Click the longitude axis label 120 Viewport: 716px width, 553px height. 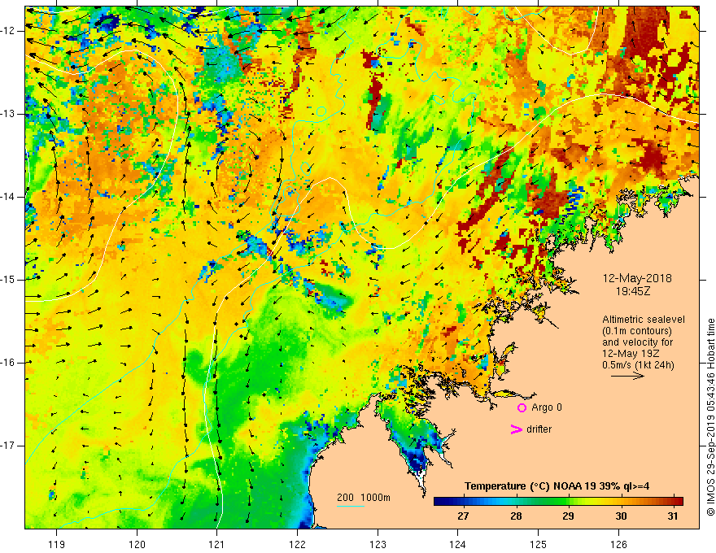coord(137,544)
